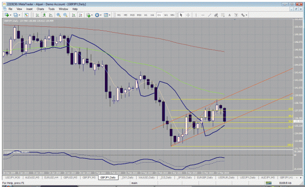Select the MN monthly timeframe
Screen dimensions: 305x187
(172, 15)
